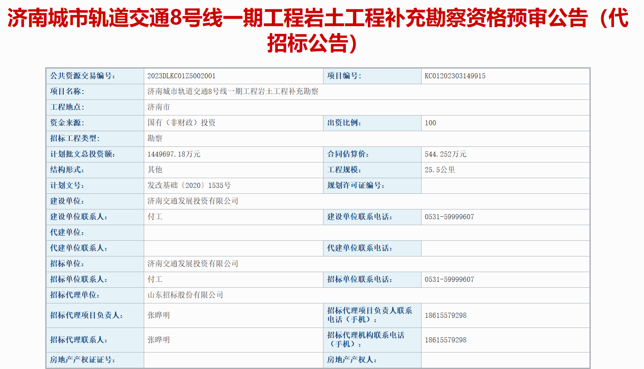Select 0531-59999607 in the 招标单位联系电话 row
Image resolution: width=644 pixels, height=369 pixels.
tap(449, 280)
